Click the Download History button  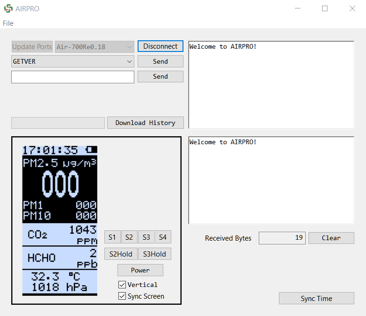(146, 123)
